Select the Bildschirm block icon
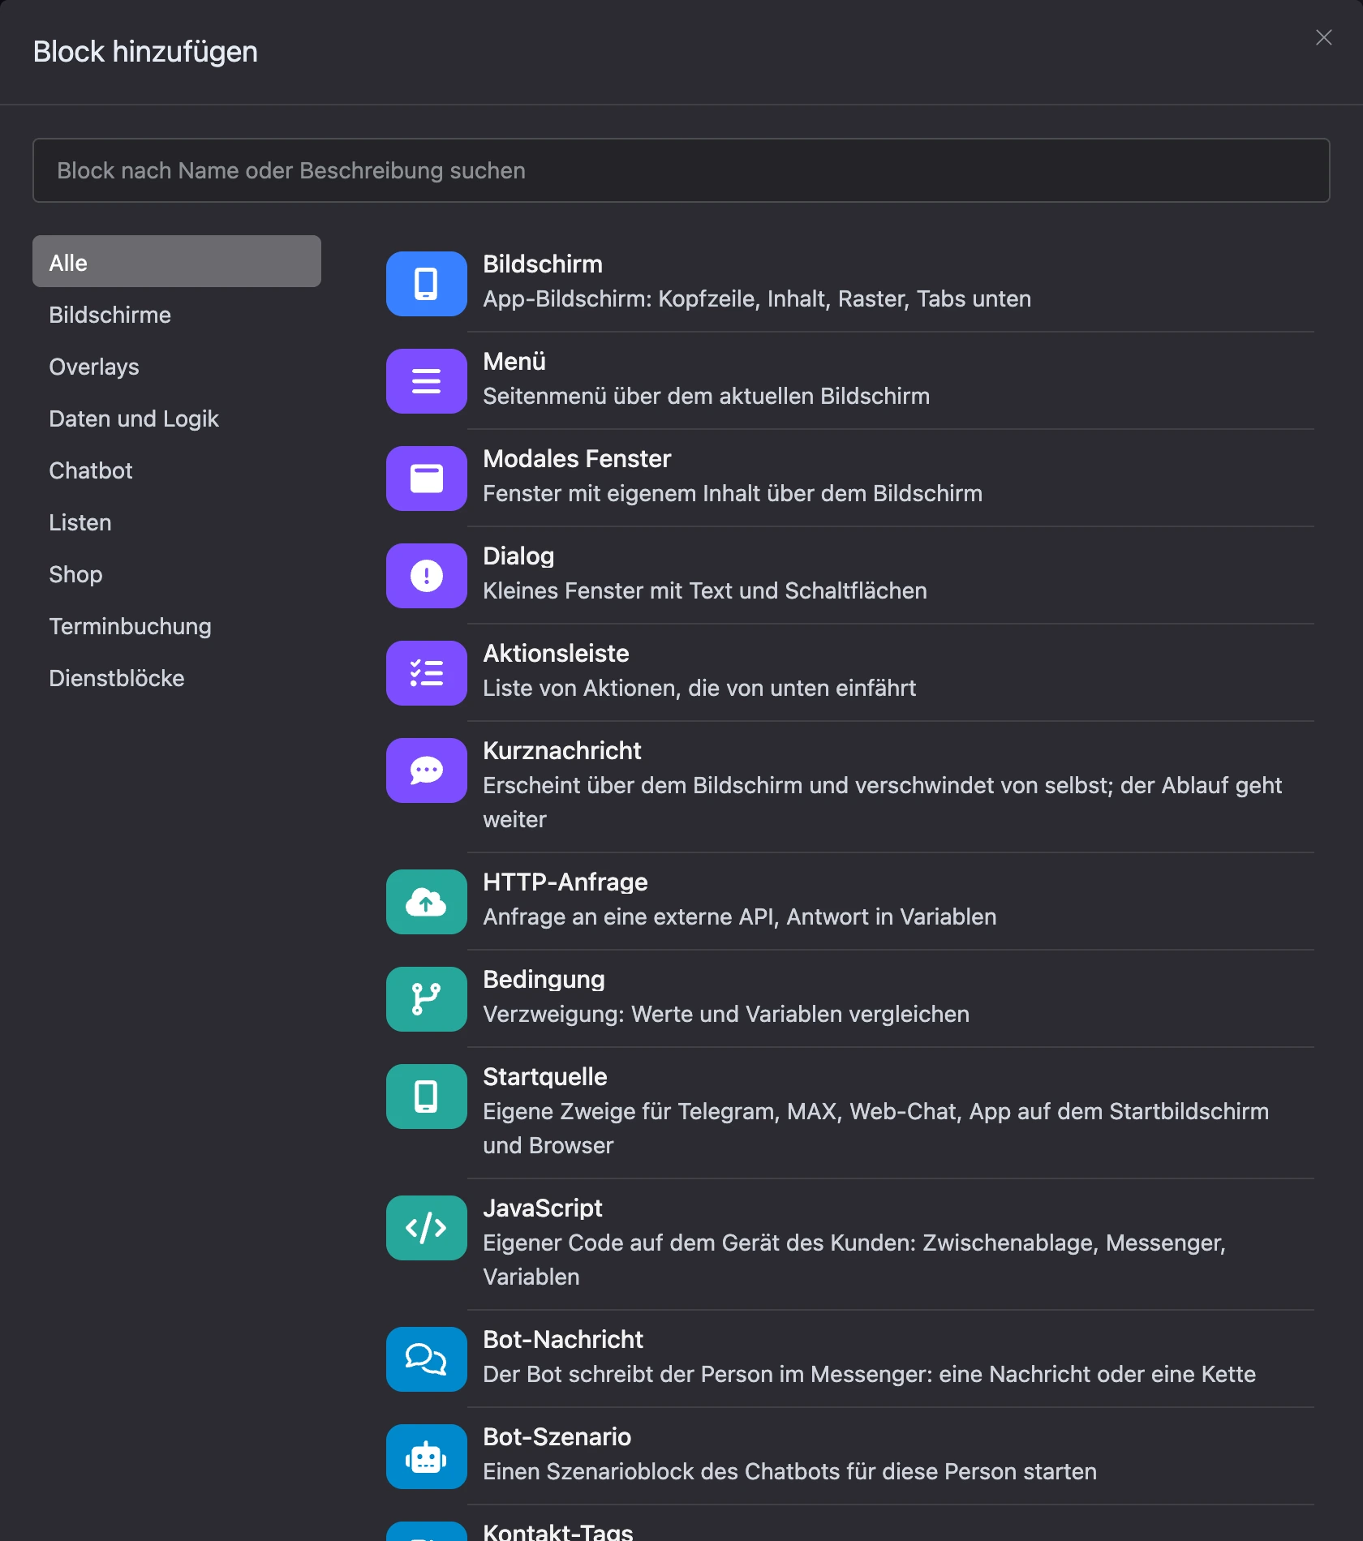The image size is (1363, 1541). pyautogui.click(x=426, y=284)
